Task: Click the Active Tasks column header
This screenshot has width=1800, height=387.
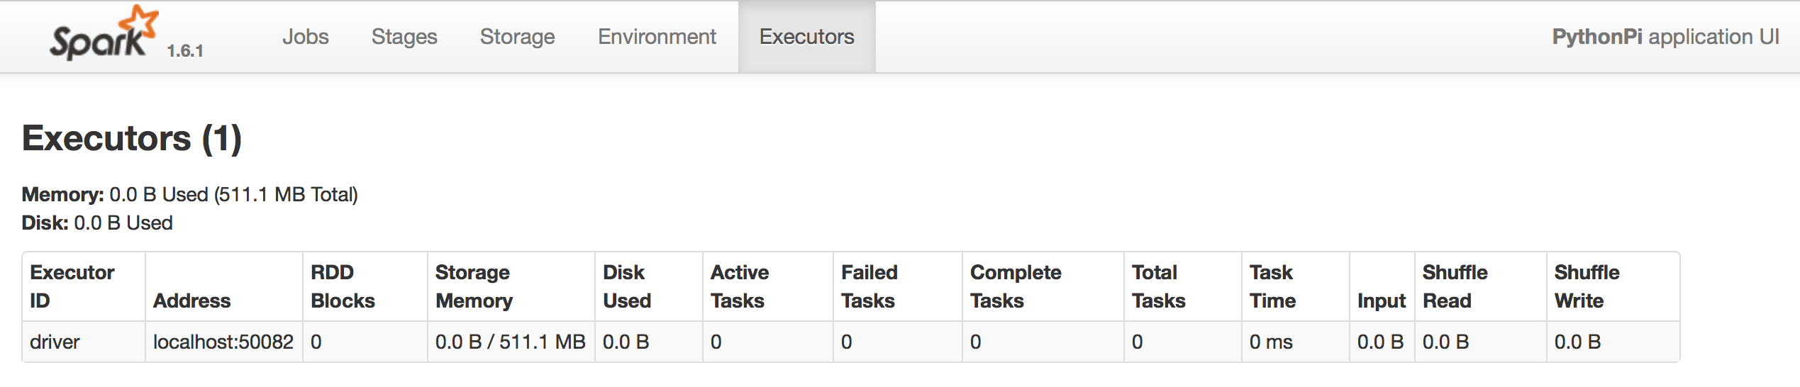Action: pyautogui.click(x=739, y=286)
